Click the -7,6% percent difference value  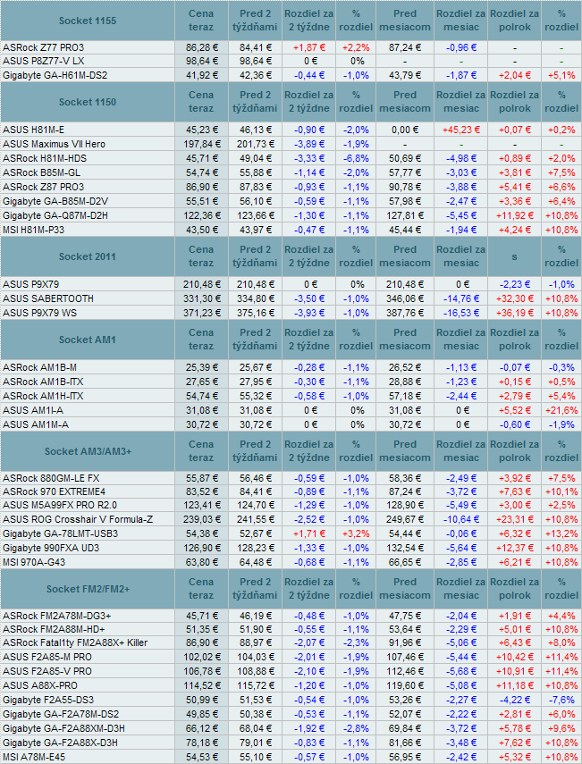(561, 700)
